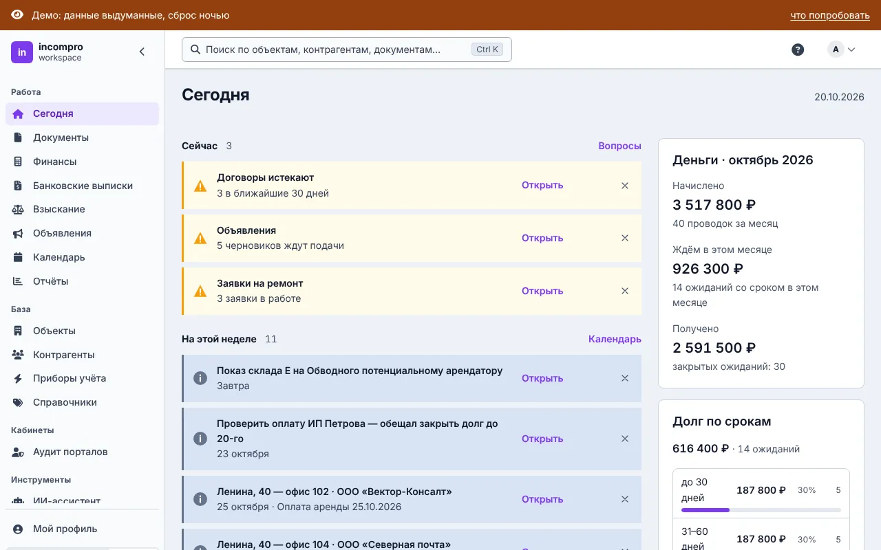Click the Контрагенты people icon
This screenshot has width=881, height=550.
click(x=19, y=355)
